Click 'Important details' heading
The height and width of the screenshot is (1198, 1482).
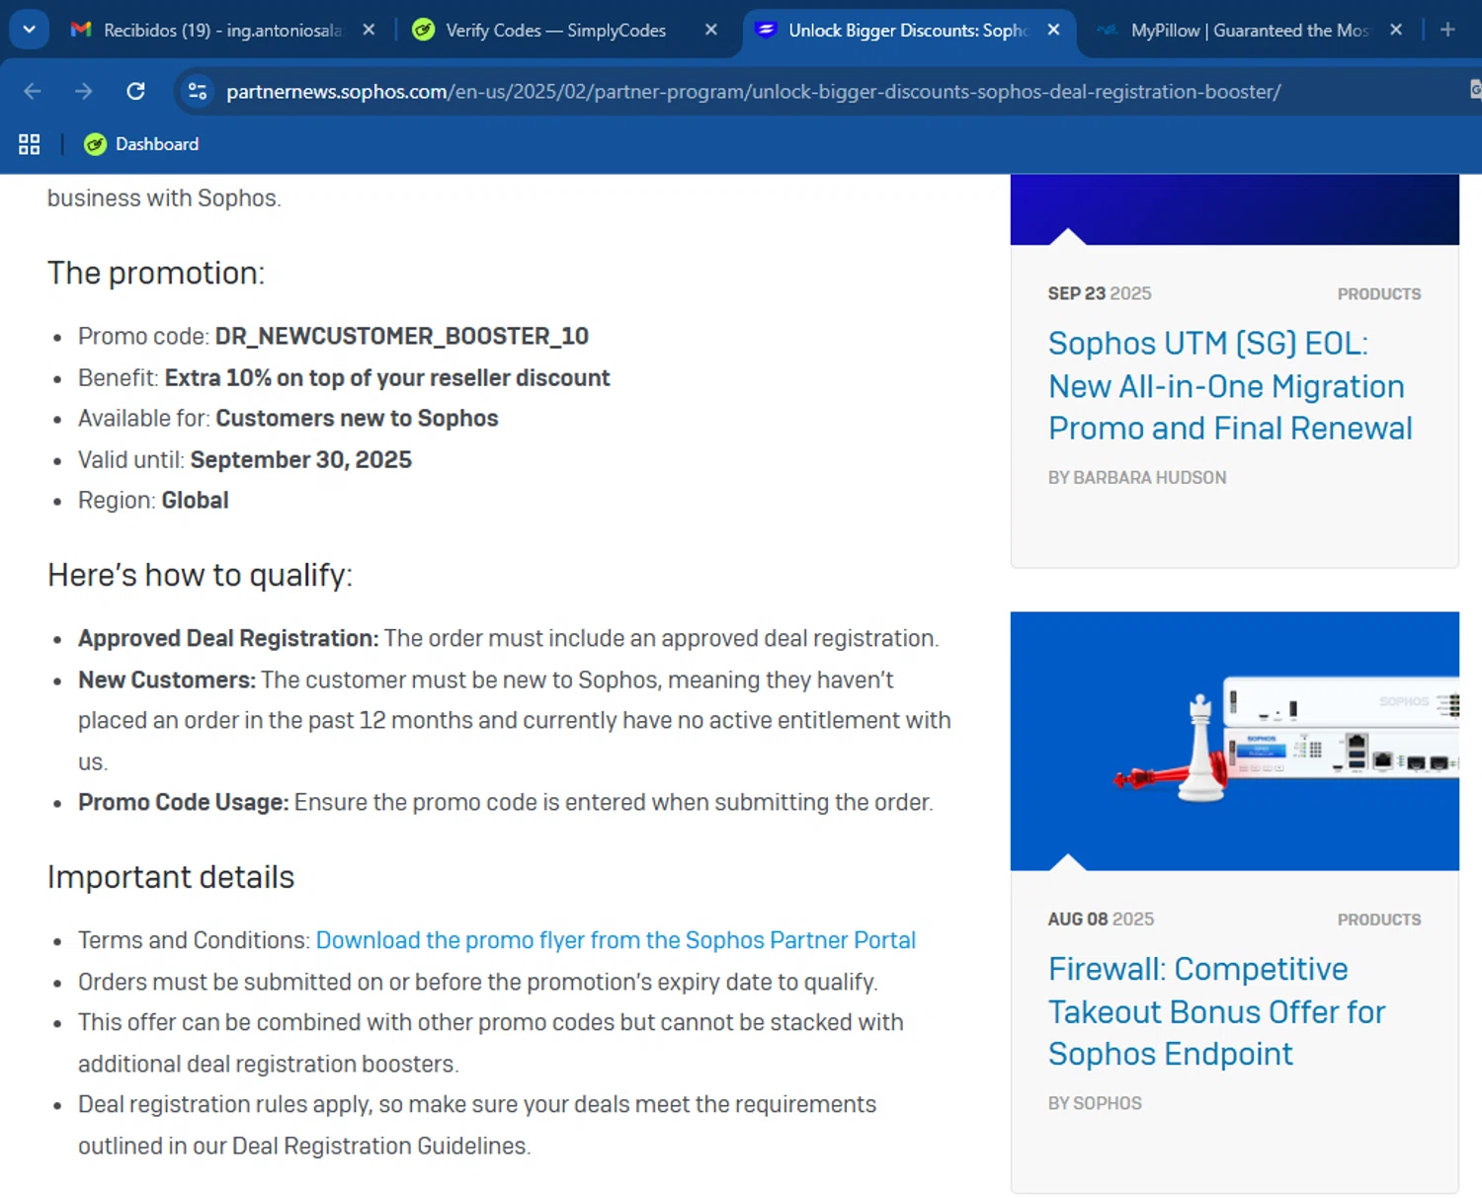(x=171, y=878)
